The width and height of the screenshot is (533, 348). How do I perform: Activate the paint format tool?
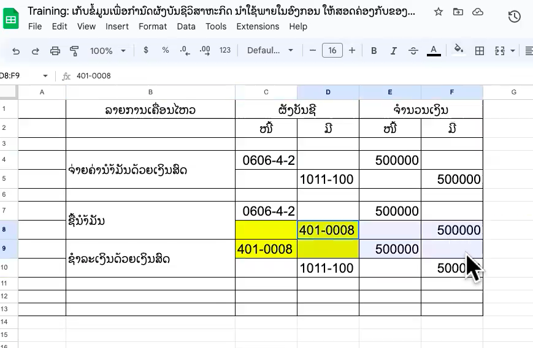(74, 51)
